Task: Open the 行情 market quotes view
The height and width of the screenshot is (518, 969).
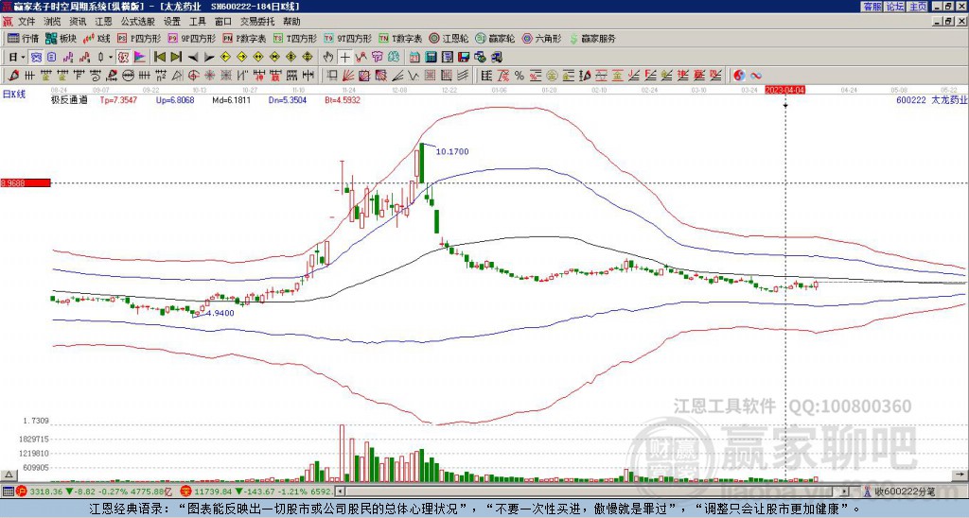Action: (x=24, y=38)
